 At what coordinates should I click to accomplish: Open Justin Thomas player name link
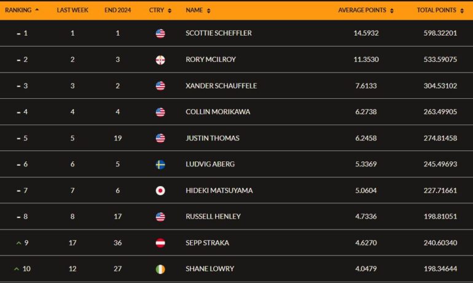click(213, 138)
